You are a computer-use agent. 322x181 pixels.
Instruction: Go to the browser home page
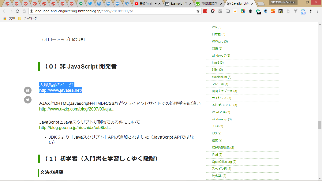coord(24,11)
